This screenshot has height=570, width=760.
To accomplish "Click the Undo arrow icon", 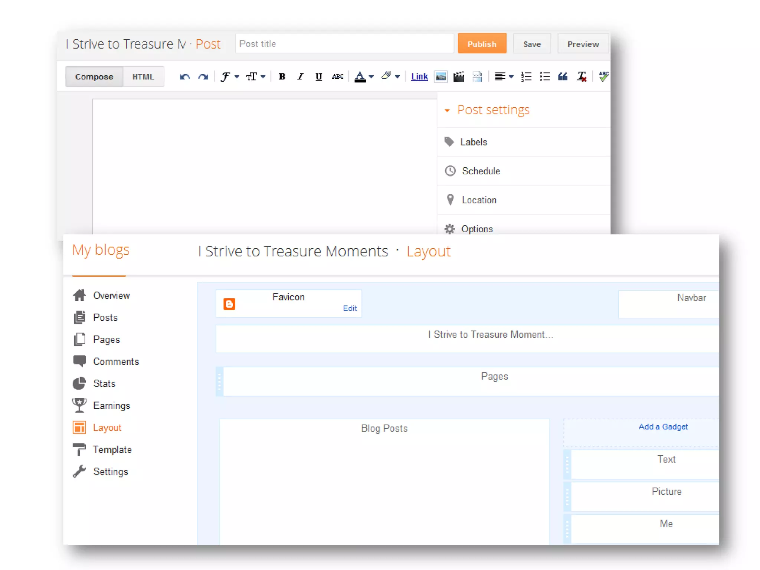I will pos(184,77).
